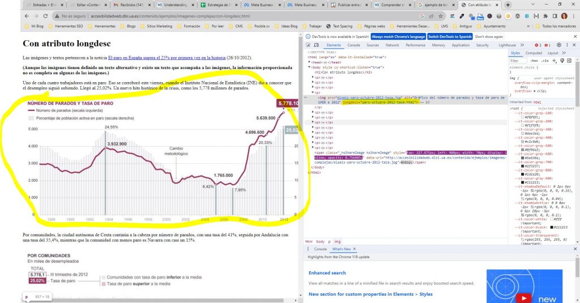Open the Chrome profile avatar
The height and width of the screenshot is (303, 580).
pos(564,16)
